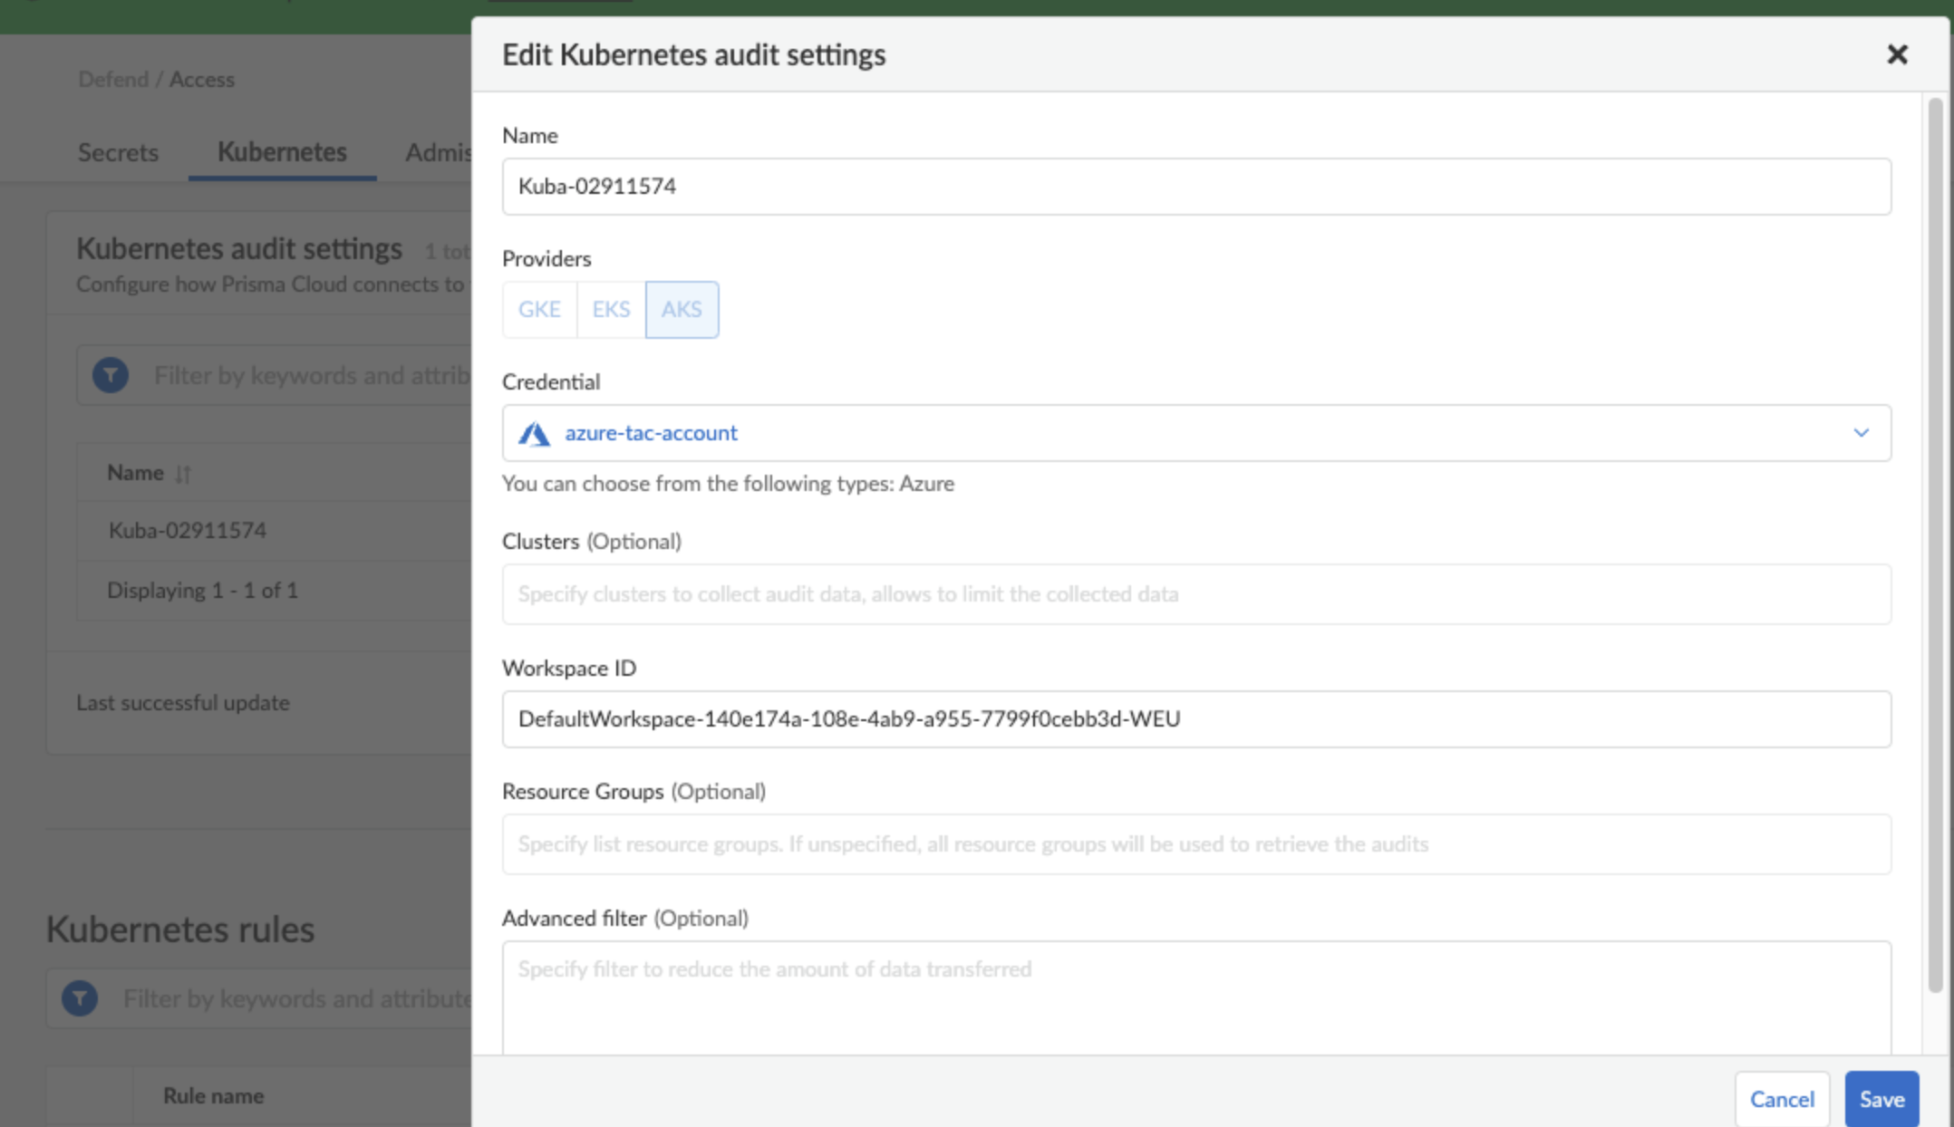This screenshot has height=1127, width=1954.
Task: Focus the Resource Groups field
Action: pyautogui.click(x=1196, y=844)
